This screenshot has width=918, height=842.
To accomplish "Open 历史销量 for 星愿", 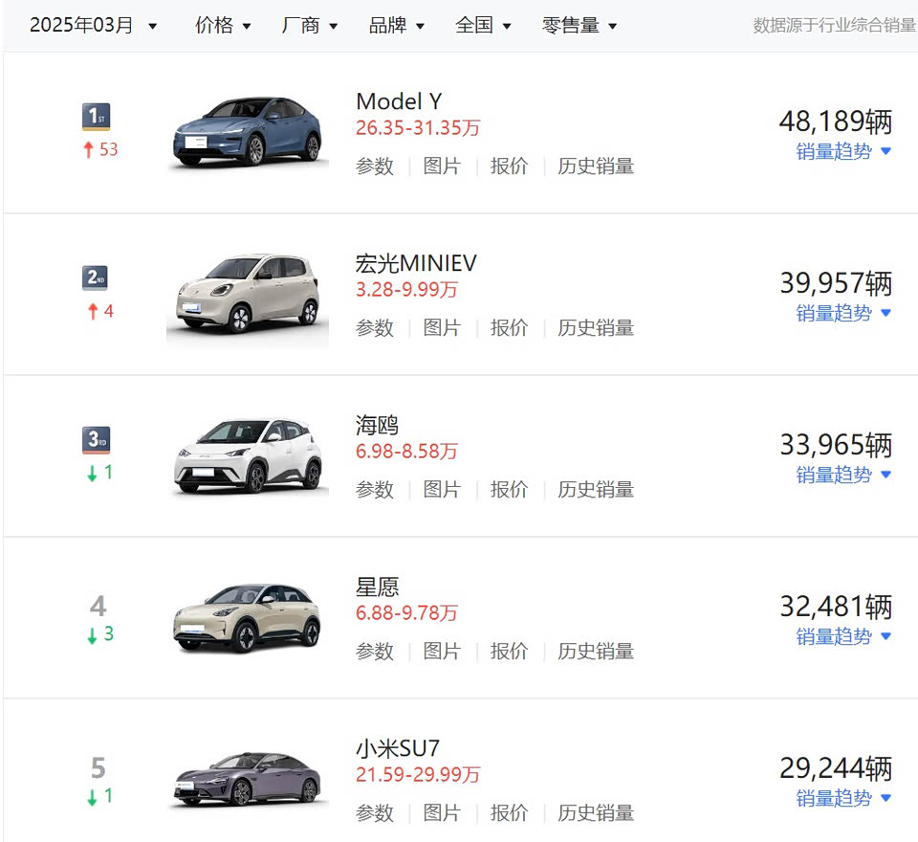I will [x=596, y=652].
